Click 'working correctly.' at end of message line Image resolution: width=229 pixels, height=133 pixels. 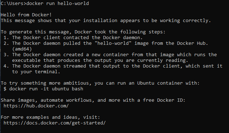click(x=186, y=20)
